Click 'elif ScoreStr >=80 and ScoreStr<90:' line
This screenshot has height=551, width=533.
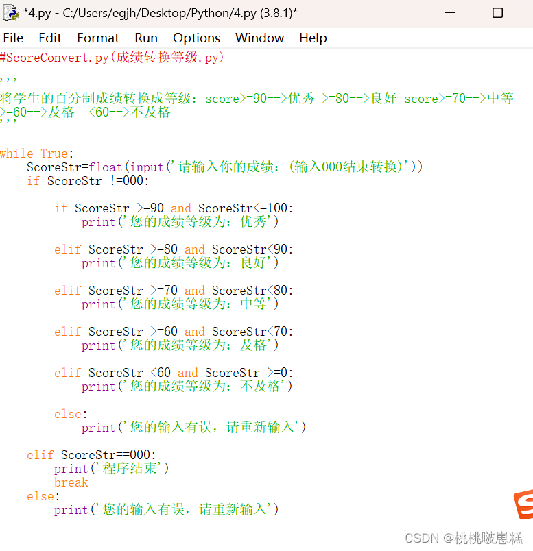tap(174, 249)
